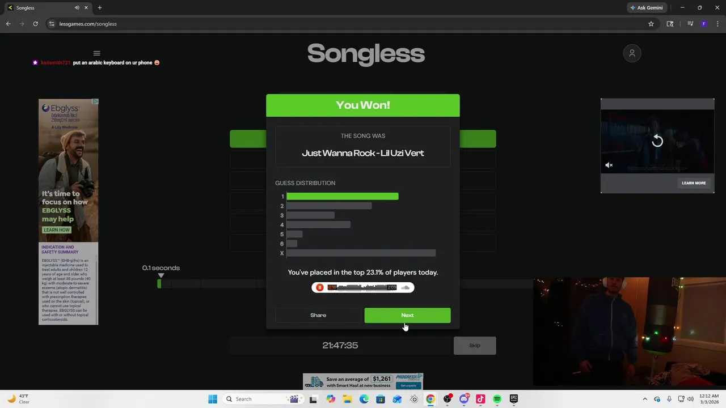Screen dimensions: 726x408
Task: Open Copilot in taskbar
Action: click(331, 399)
